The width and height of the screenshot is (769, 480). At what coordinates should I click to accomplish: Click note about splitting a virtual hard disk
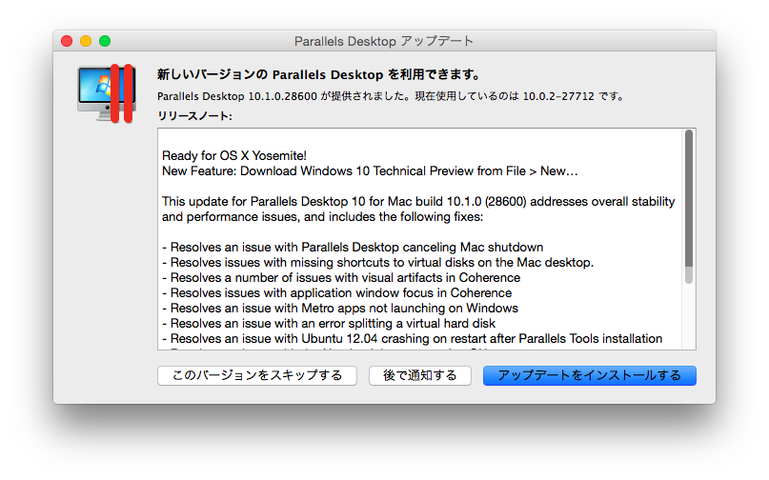(329, 323)
